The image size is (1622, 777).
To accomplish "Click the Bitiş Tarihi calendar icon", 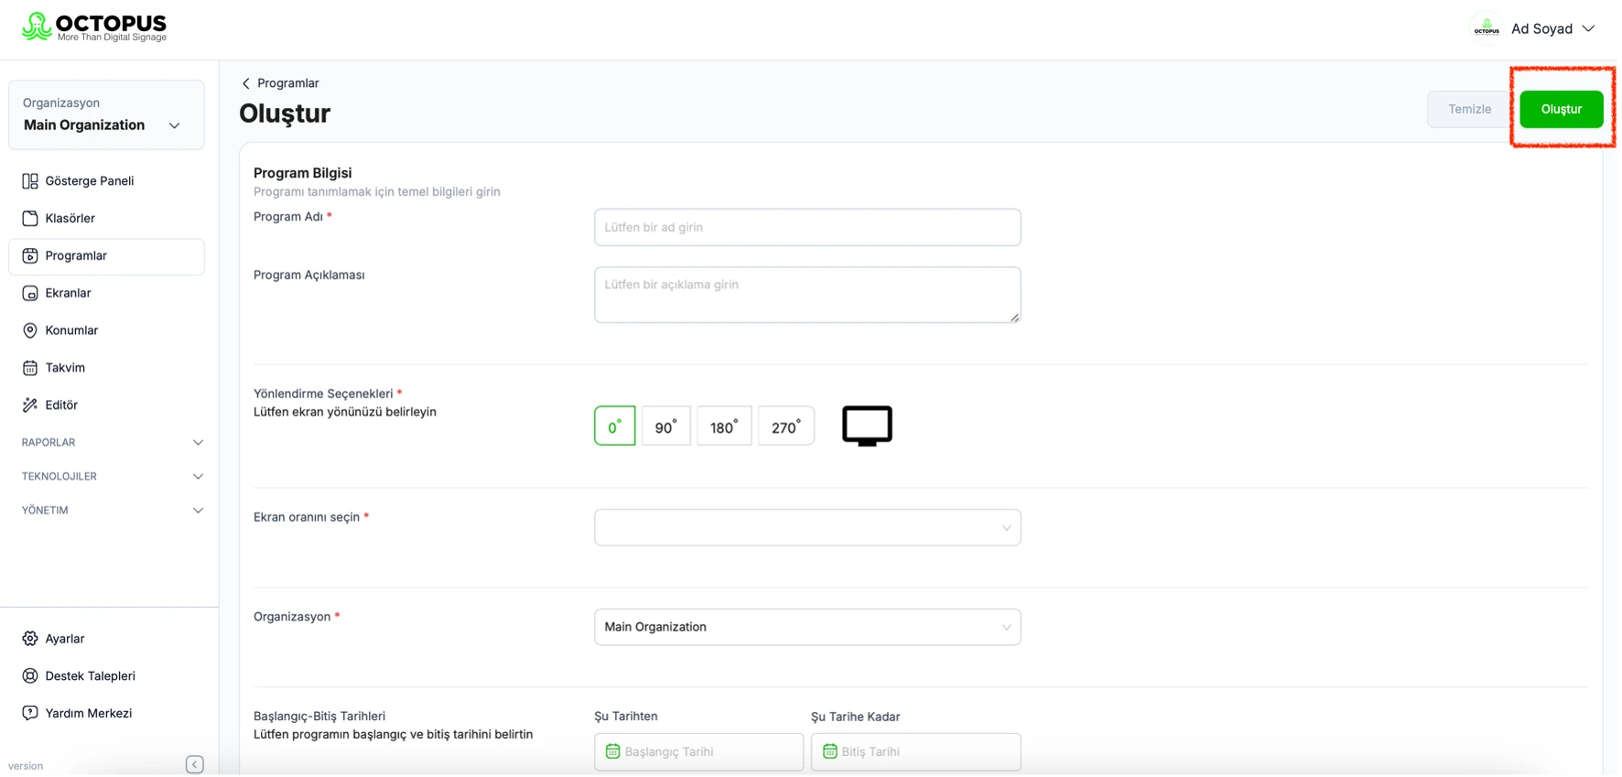I will click(830, 752).
